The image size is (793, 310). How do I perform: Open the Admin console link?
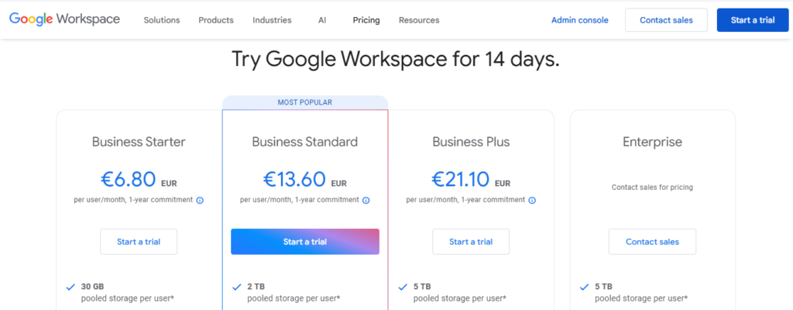click(x=579, y=20)
